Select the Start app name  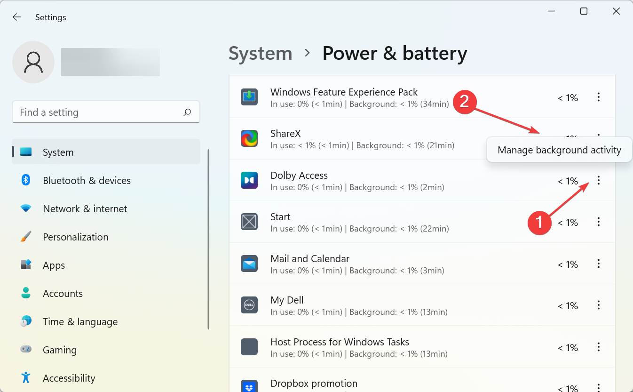point(280,217)
